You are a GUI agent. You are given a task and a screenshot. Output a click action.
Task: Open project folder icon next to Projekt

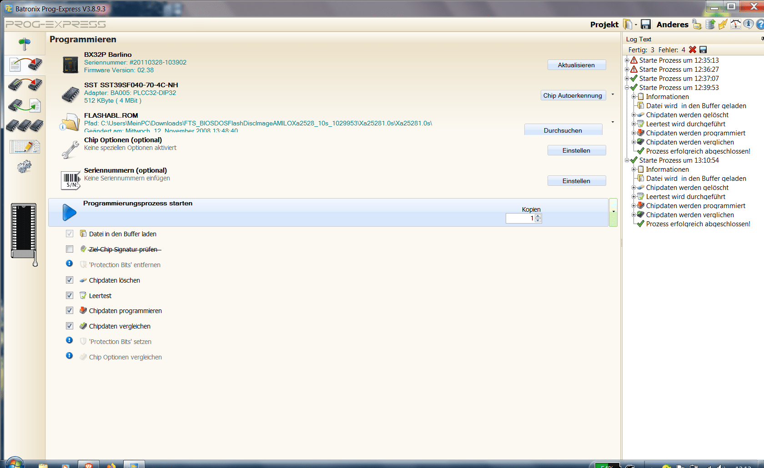pos(628,24)
